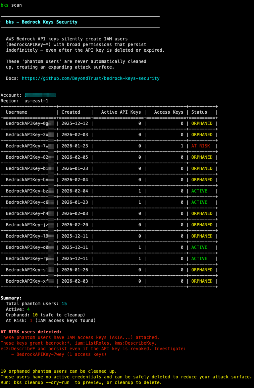Click the 'Active API Keys' column header

coord(121,112)
